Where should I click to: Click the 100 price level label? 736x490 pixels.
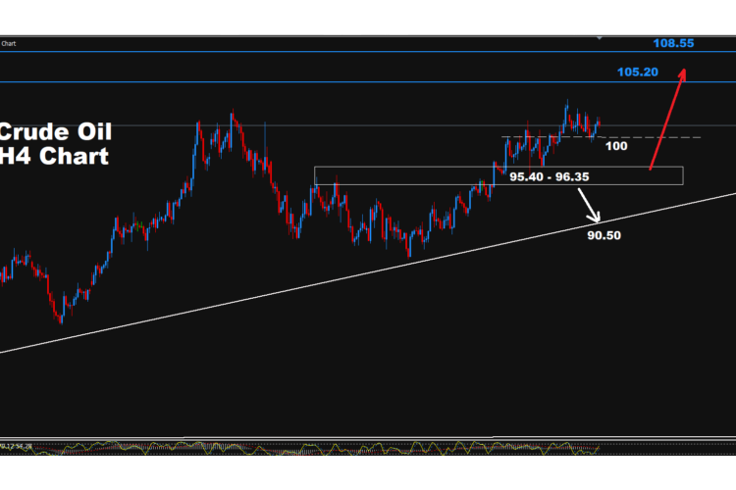point(616,146)
